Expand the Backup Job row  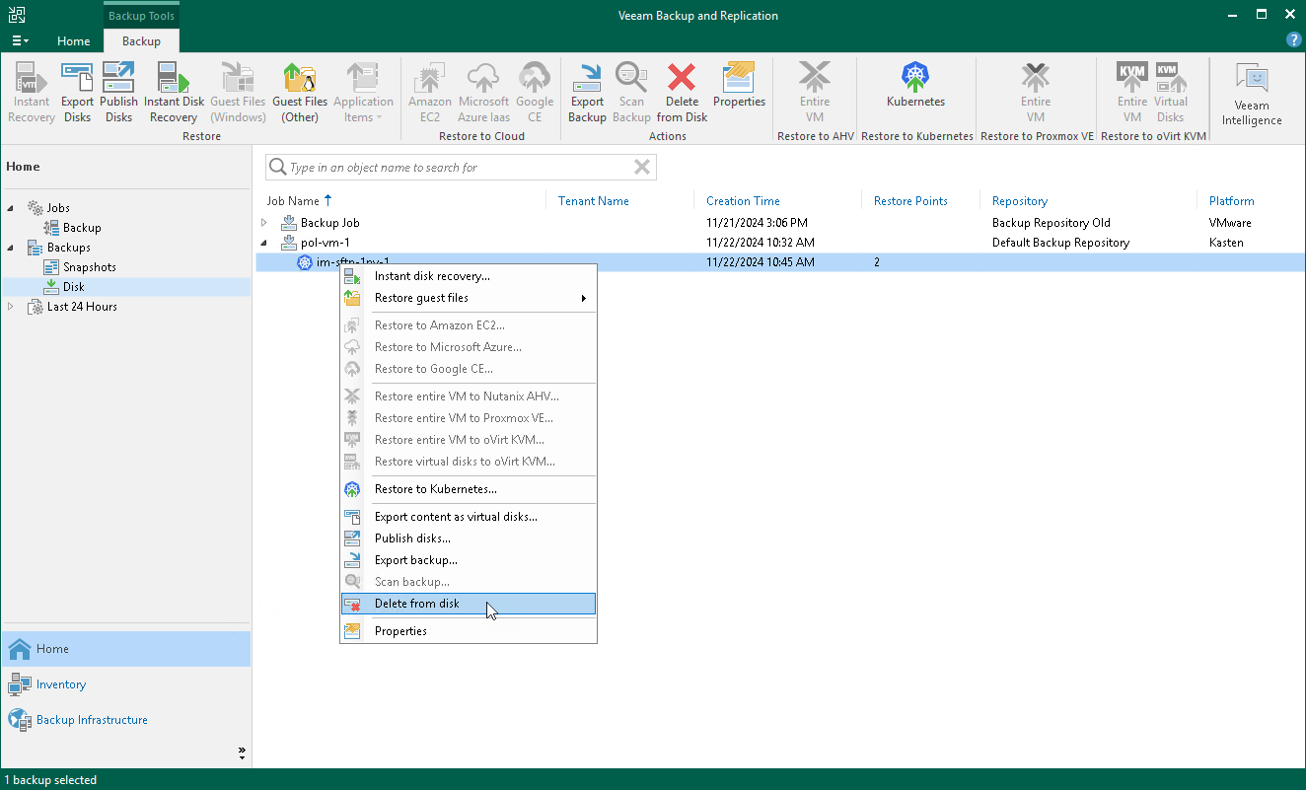pos(264,223)
